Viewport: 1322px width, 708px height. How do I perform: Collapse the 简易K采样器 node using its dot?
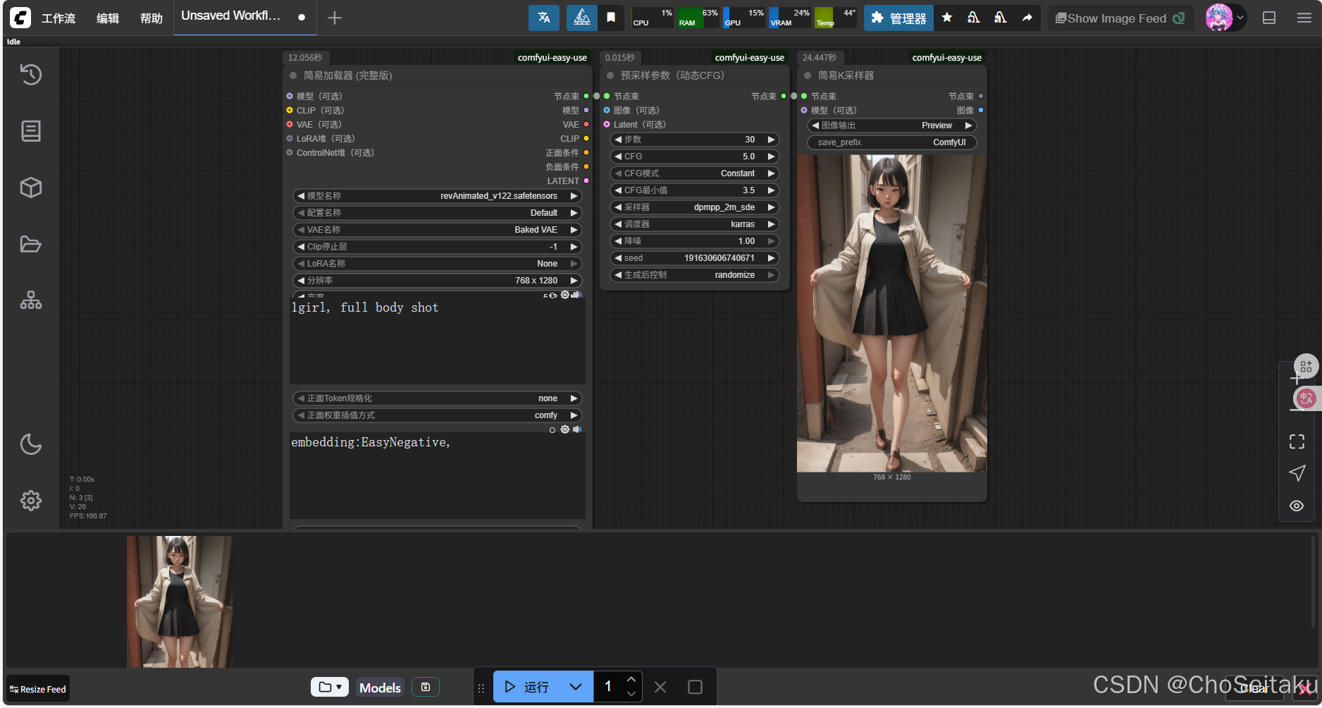point(808,75)
